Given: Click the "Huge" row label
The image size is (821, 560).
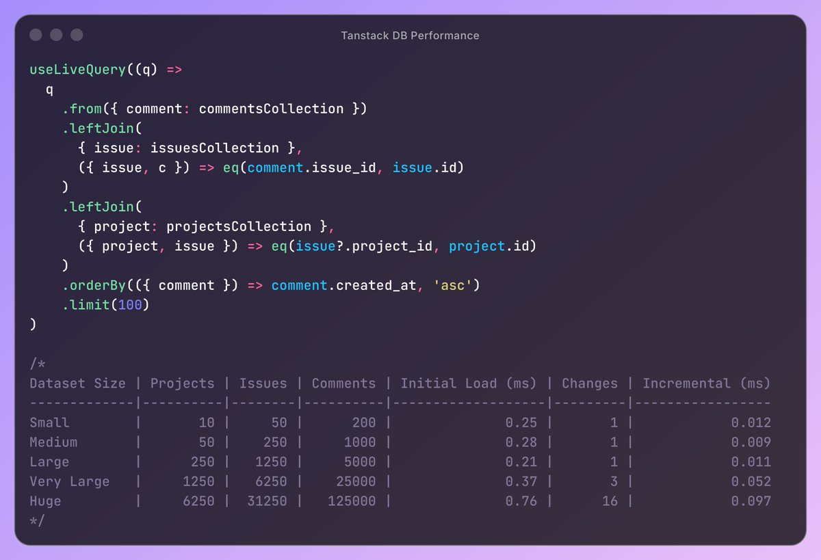Looking at the screenshot, I should pyautogui.click(x=45, y=501).
